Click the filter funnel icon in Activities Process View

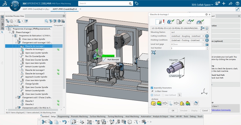click(x=50, y=21)
